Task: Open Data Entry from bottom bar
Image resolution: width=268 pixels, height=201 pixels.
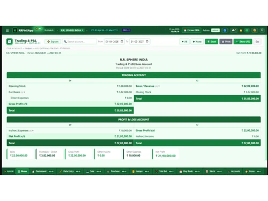Action: (x=70, y=172)
